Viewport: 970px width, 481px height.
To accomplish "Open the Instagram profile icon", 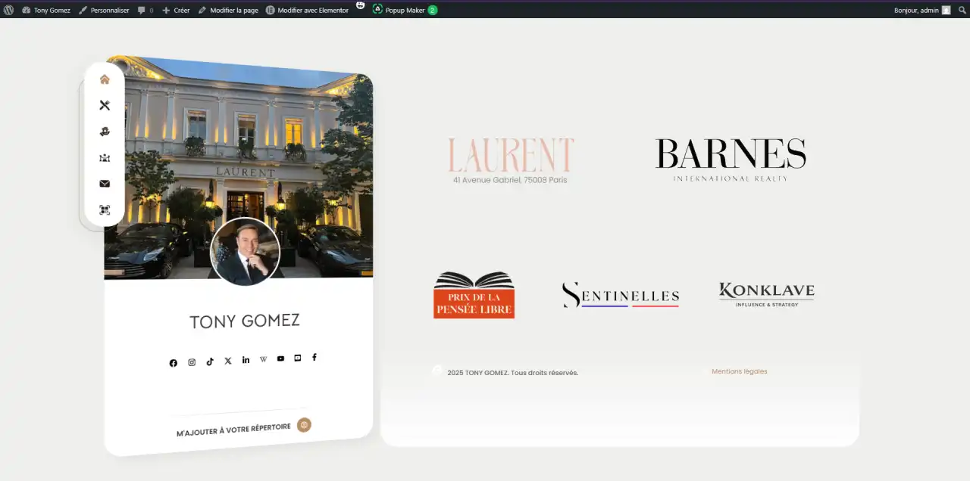I will coord(192,362).
